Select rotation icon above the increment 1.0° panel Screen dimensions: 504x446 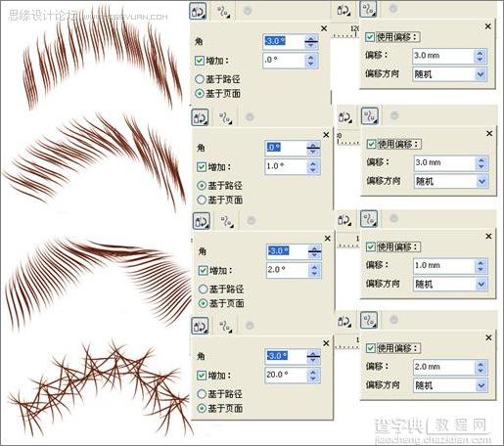point(200,117)
